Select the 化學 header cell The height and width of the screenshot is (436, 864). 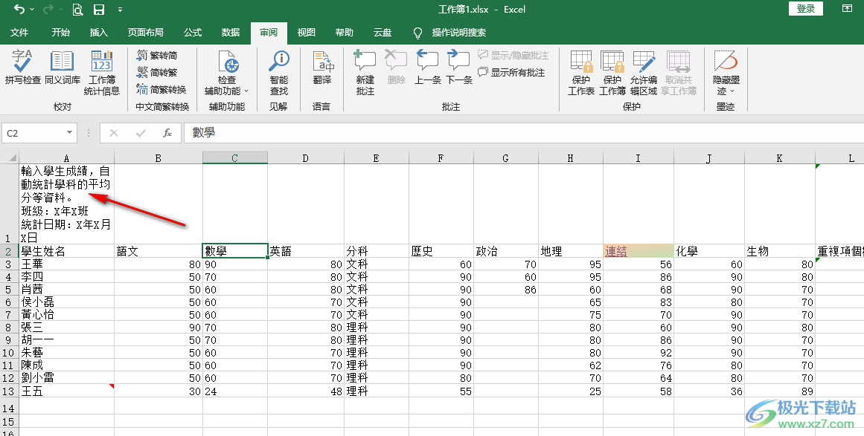709,251
